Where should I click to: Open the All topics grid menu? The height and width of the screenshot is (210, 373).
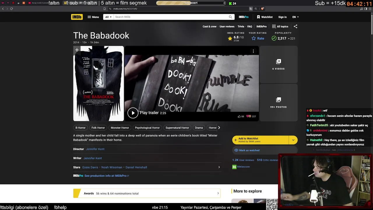[x=280, y=27]
